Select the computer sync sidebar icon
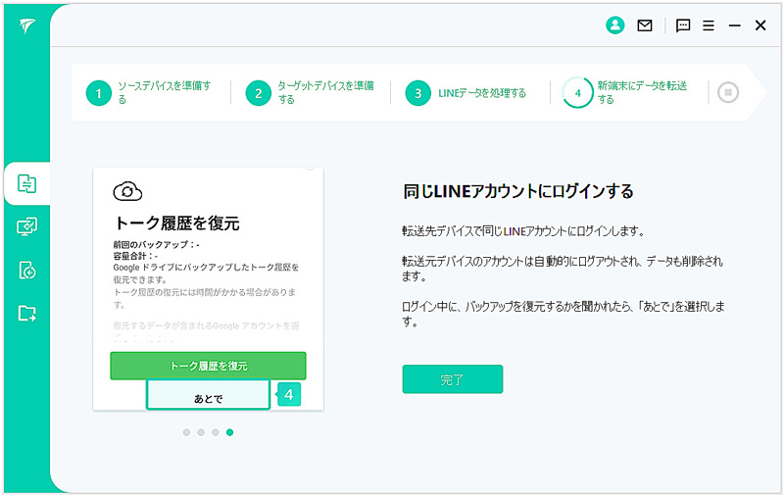Viewport: 784px width, 496px height. point(27,227)
